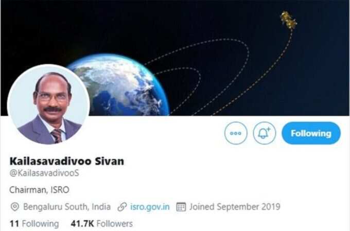350x231 pixels.
Task: Open the circular profile picture
Action: [48, 105]
